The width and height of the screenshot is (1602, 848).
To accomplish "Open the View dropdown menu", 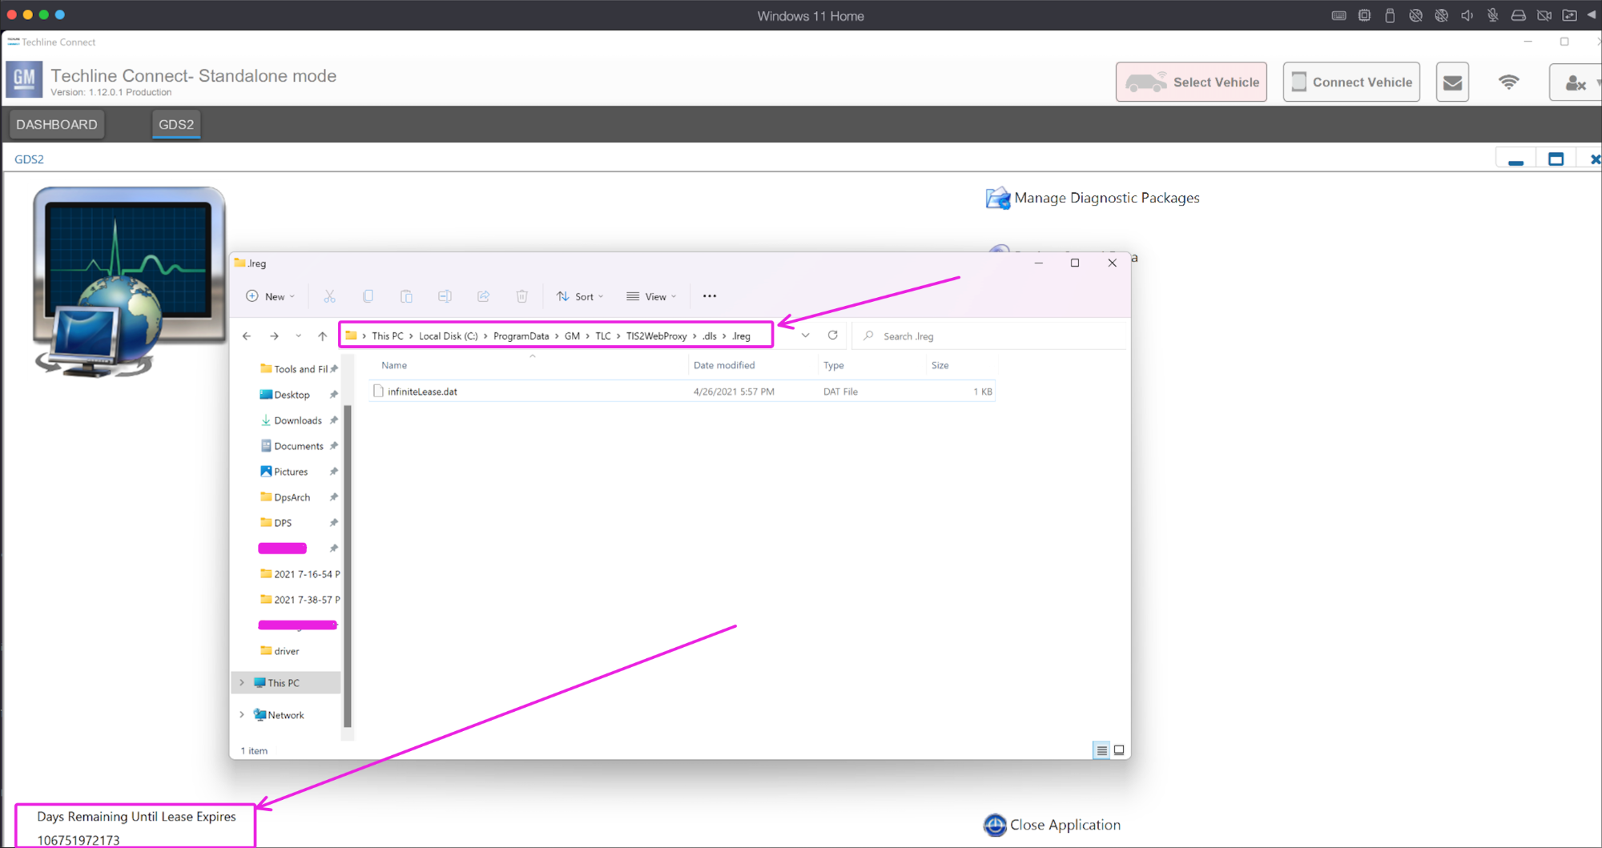I will (x=652, y=296).
